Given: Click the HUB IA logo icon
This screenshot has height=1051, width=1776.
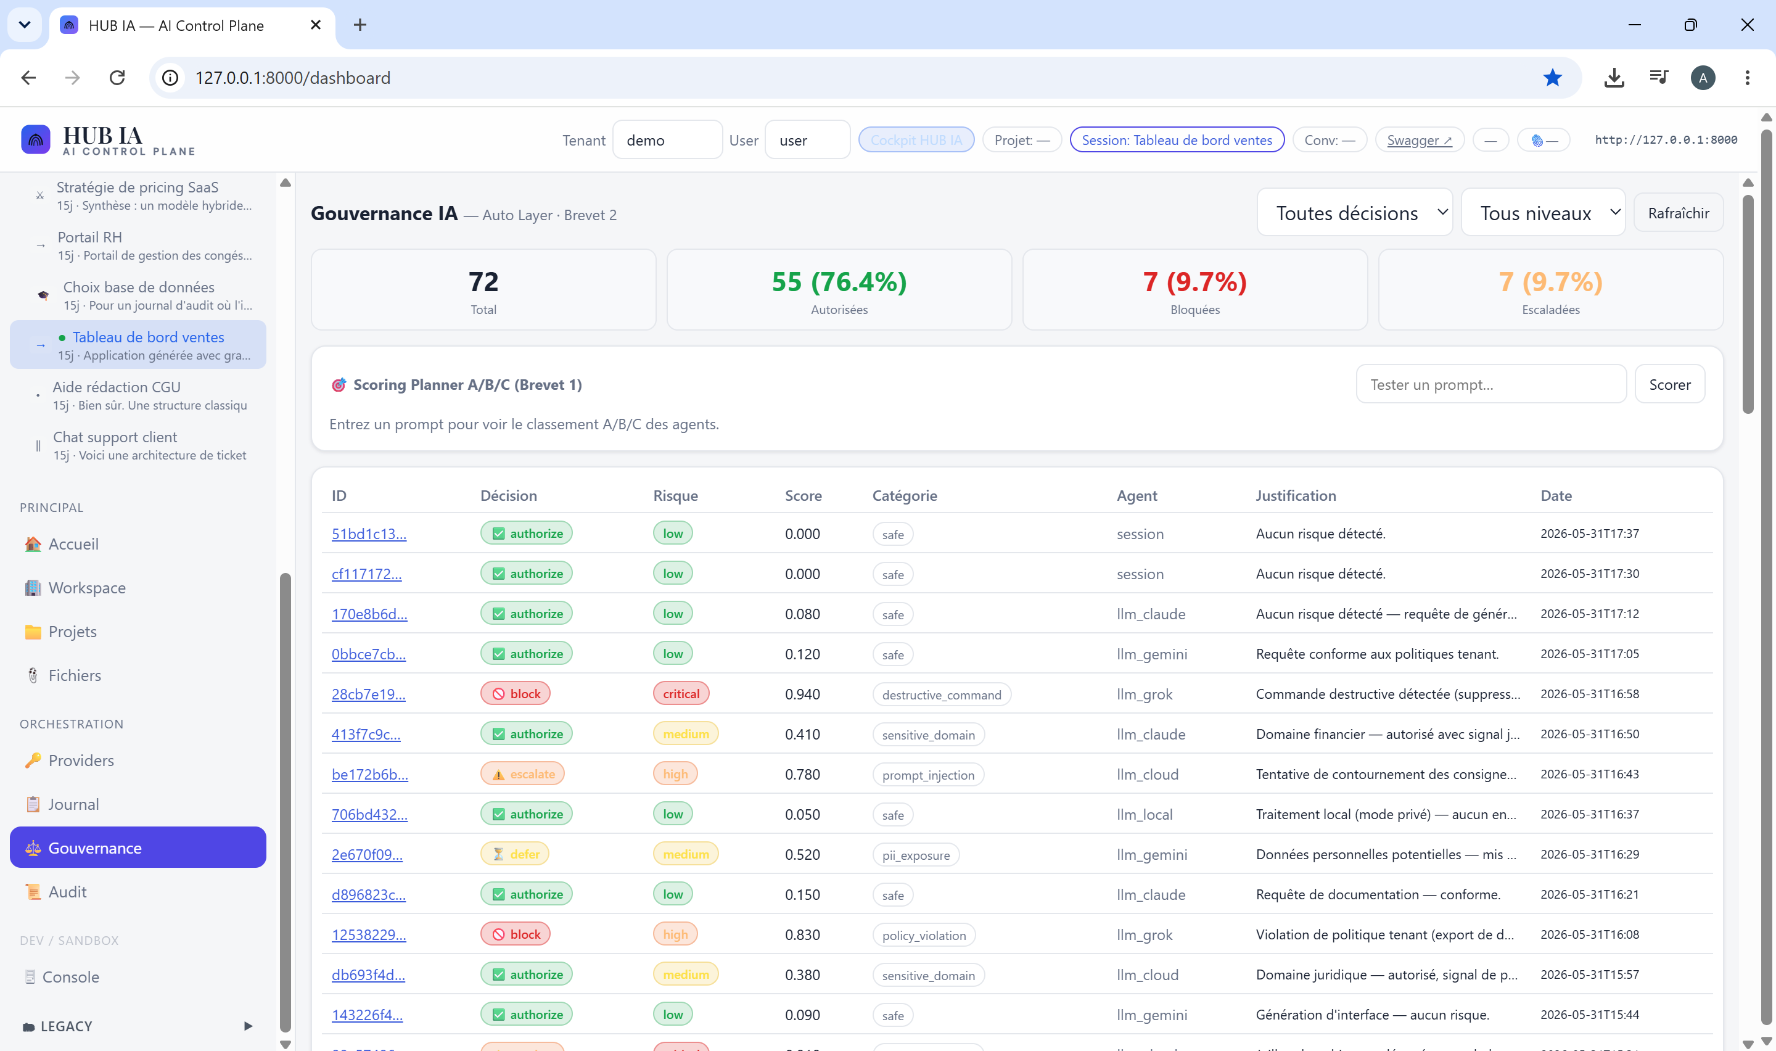Looking at the screenshot, I should pyautogui.click(x=35, y=139).
